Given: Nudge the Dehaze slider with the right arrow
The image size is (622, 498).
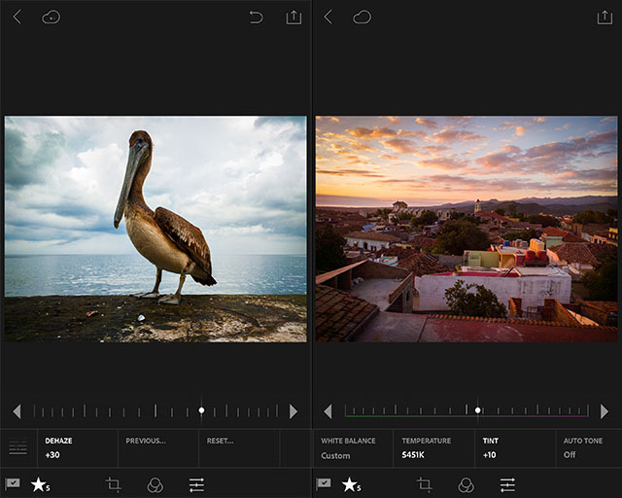Looking at the screenshot, I should pos(294,411).
